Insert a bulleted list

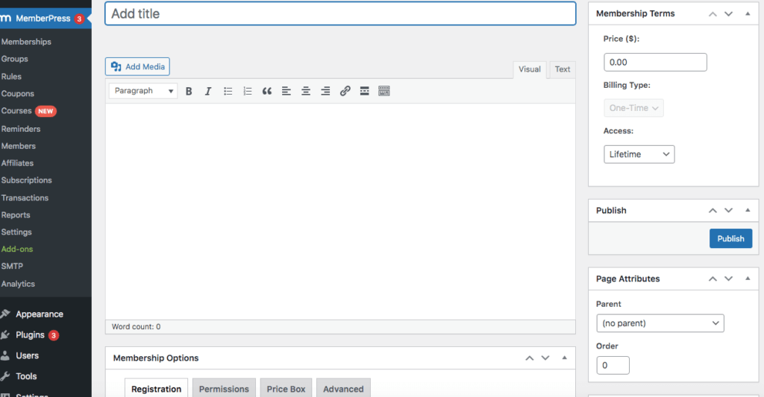point(228,91)
